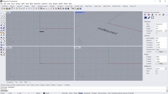The image size is (168, 94).
Task: Open the File menu
Action: coord(2,4)
